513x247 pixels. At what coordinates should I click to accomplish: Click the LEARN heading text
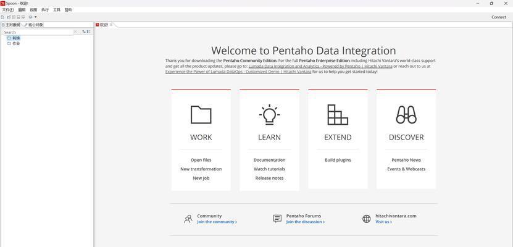tap(269, 137)
